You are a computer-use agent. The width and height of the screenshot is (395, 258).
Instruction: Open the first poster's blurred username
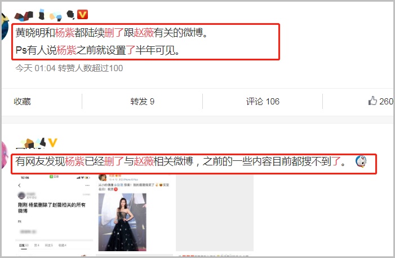click(x=45, y=15)
